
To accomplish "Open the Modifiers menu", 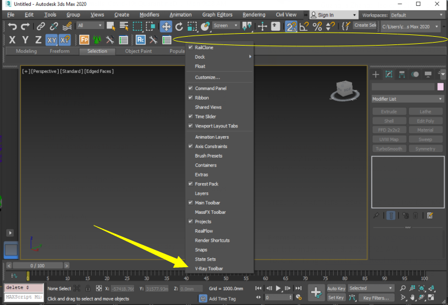I will (x=149, y=15).
